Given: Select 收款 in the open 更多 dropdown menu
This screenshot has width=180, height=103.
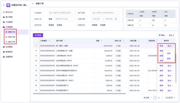Looking at the screenshot, I should pos(169,53).
